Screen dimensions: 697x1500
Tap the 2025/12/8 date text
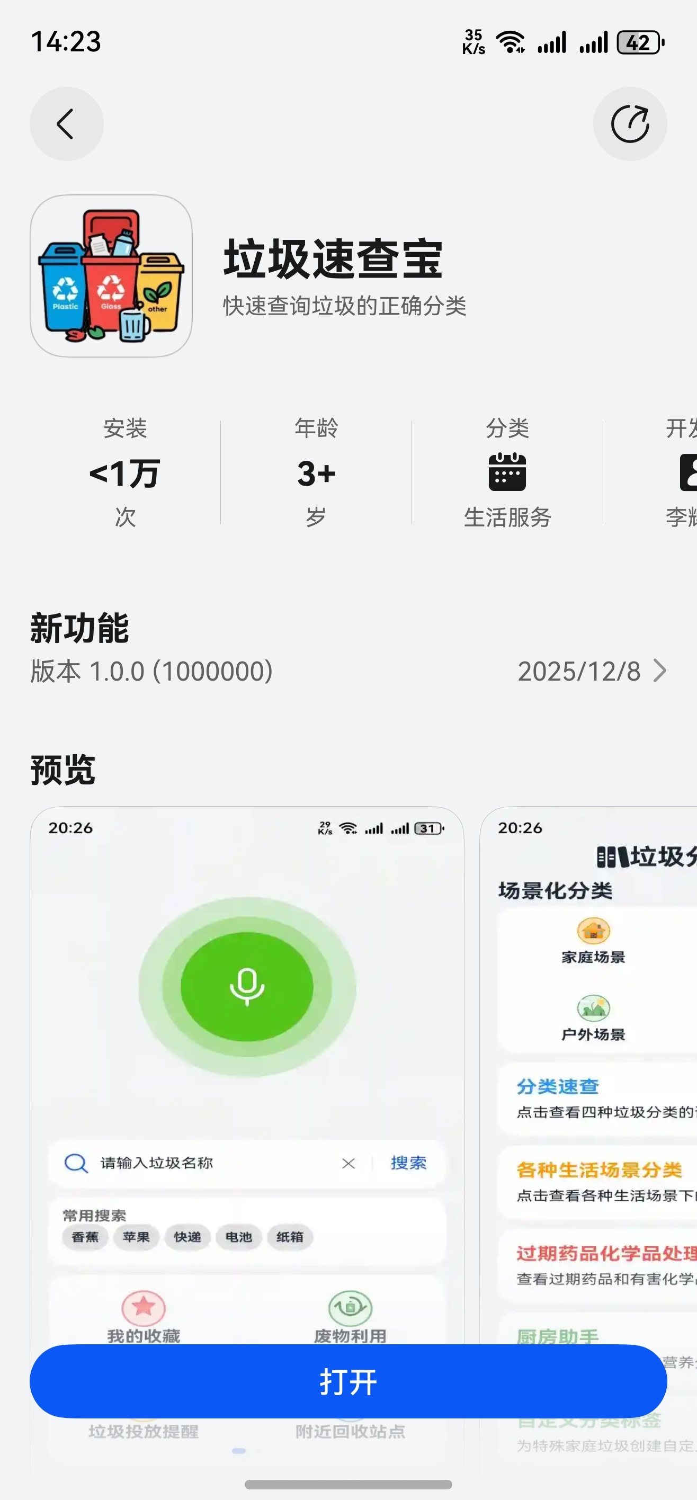click(579, 671)
